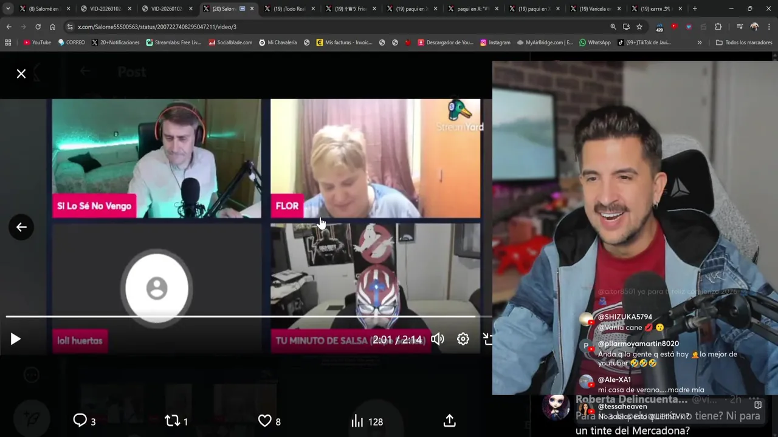Bookmark this page with the star
This screenshot has width=778, height=437.
coord(639,27)
